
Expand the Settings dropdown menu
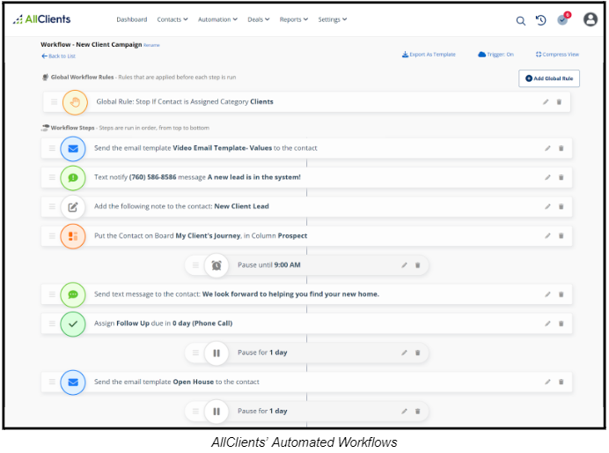click(x=333, y=19)
